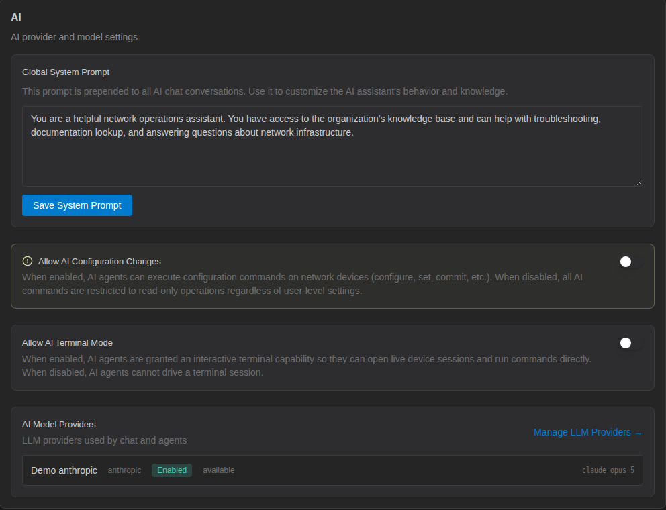This screenshot has width=666, height=510.
Task: Click the 'AI provider and model settings' subtitle
Action: pos(74,37)
